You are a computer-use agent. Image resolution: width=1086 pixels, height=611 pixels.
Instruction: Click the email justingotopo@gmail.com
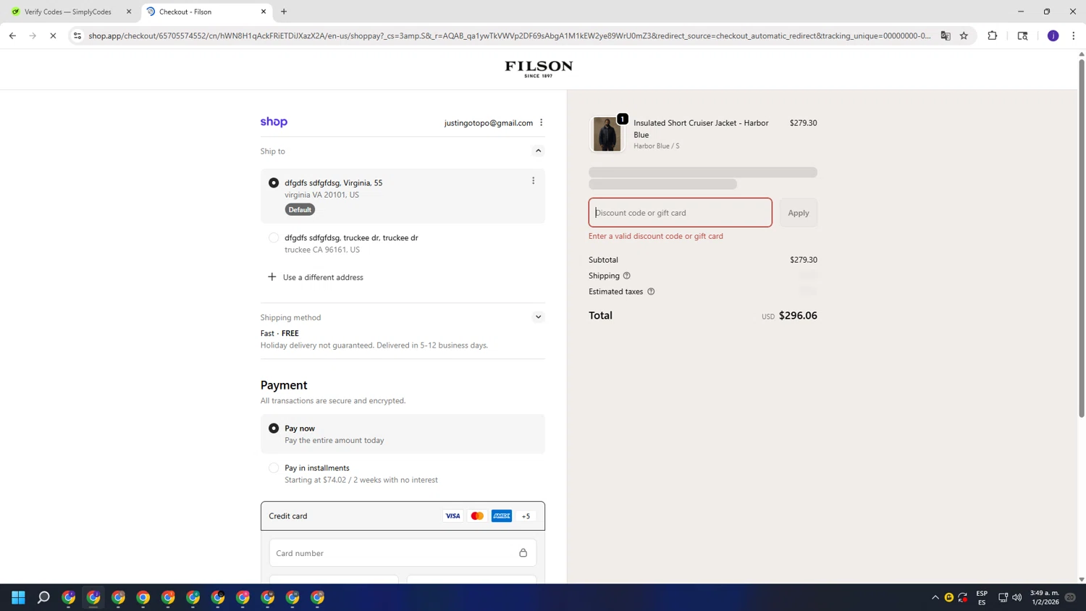click(489, 123)
